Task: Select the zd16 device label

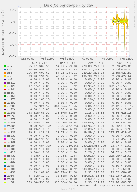Action: 10,93
